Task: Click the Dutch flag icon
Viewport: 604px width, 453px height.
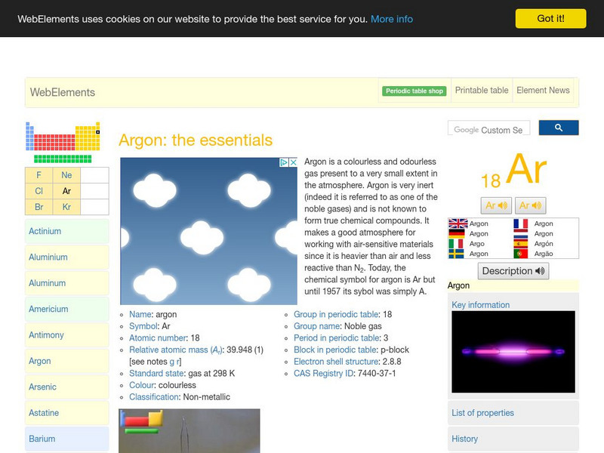Action: tap(521, 233)
